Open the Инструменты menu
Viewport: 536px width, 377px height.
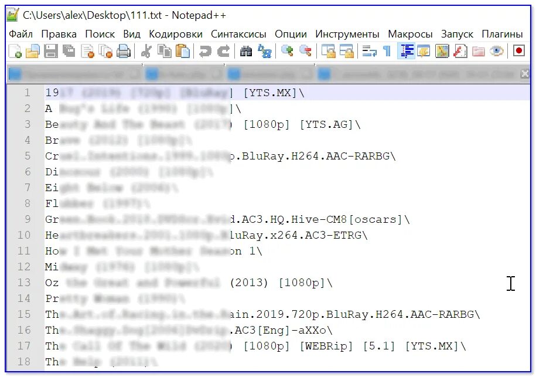tap(347, 34)
